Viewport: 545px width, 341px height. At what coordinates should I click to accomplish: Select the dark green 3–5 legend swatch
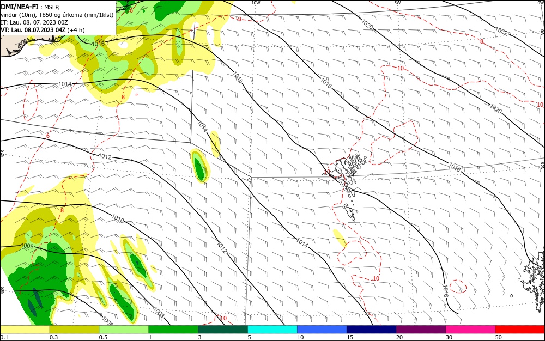[223, 330]
